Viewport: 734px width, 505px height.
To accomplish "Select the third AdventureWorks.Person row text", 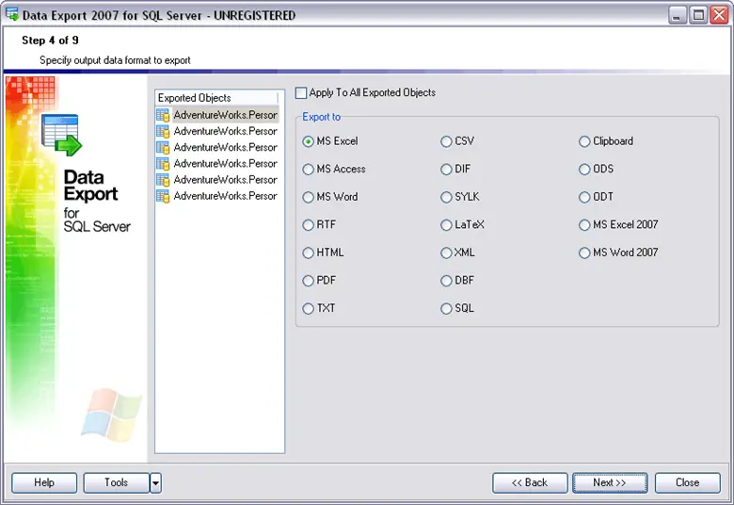I will (225, 147).
